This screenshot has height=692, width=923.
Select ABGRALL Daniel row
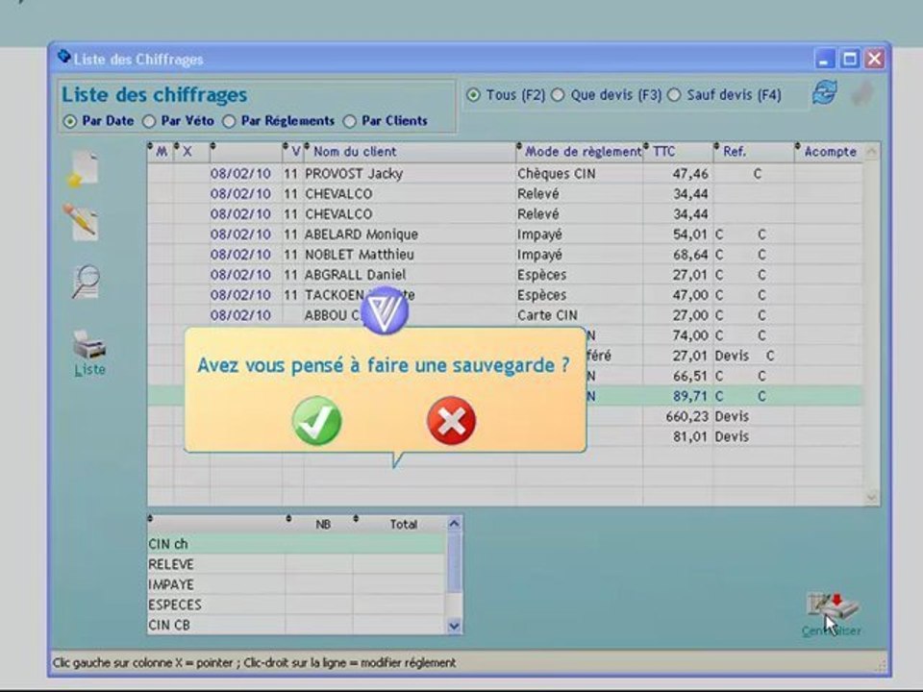pyautogui.click(x=505, y=274)
